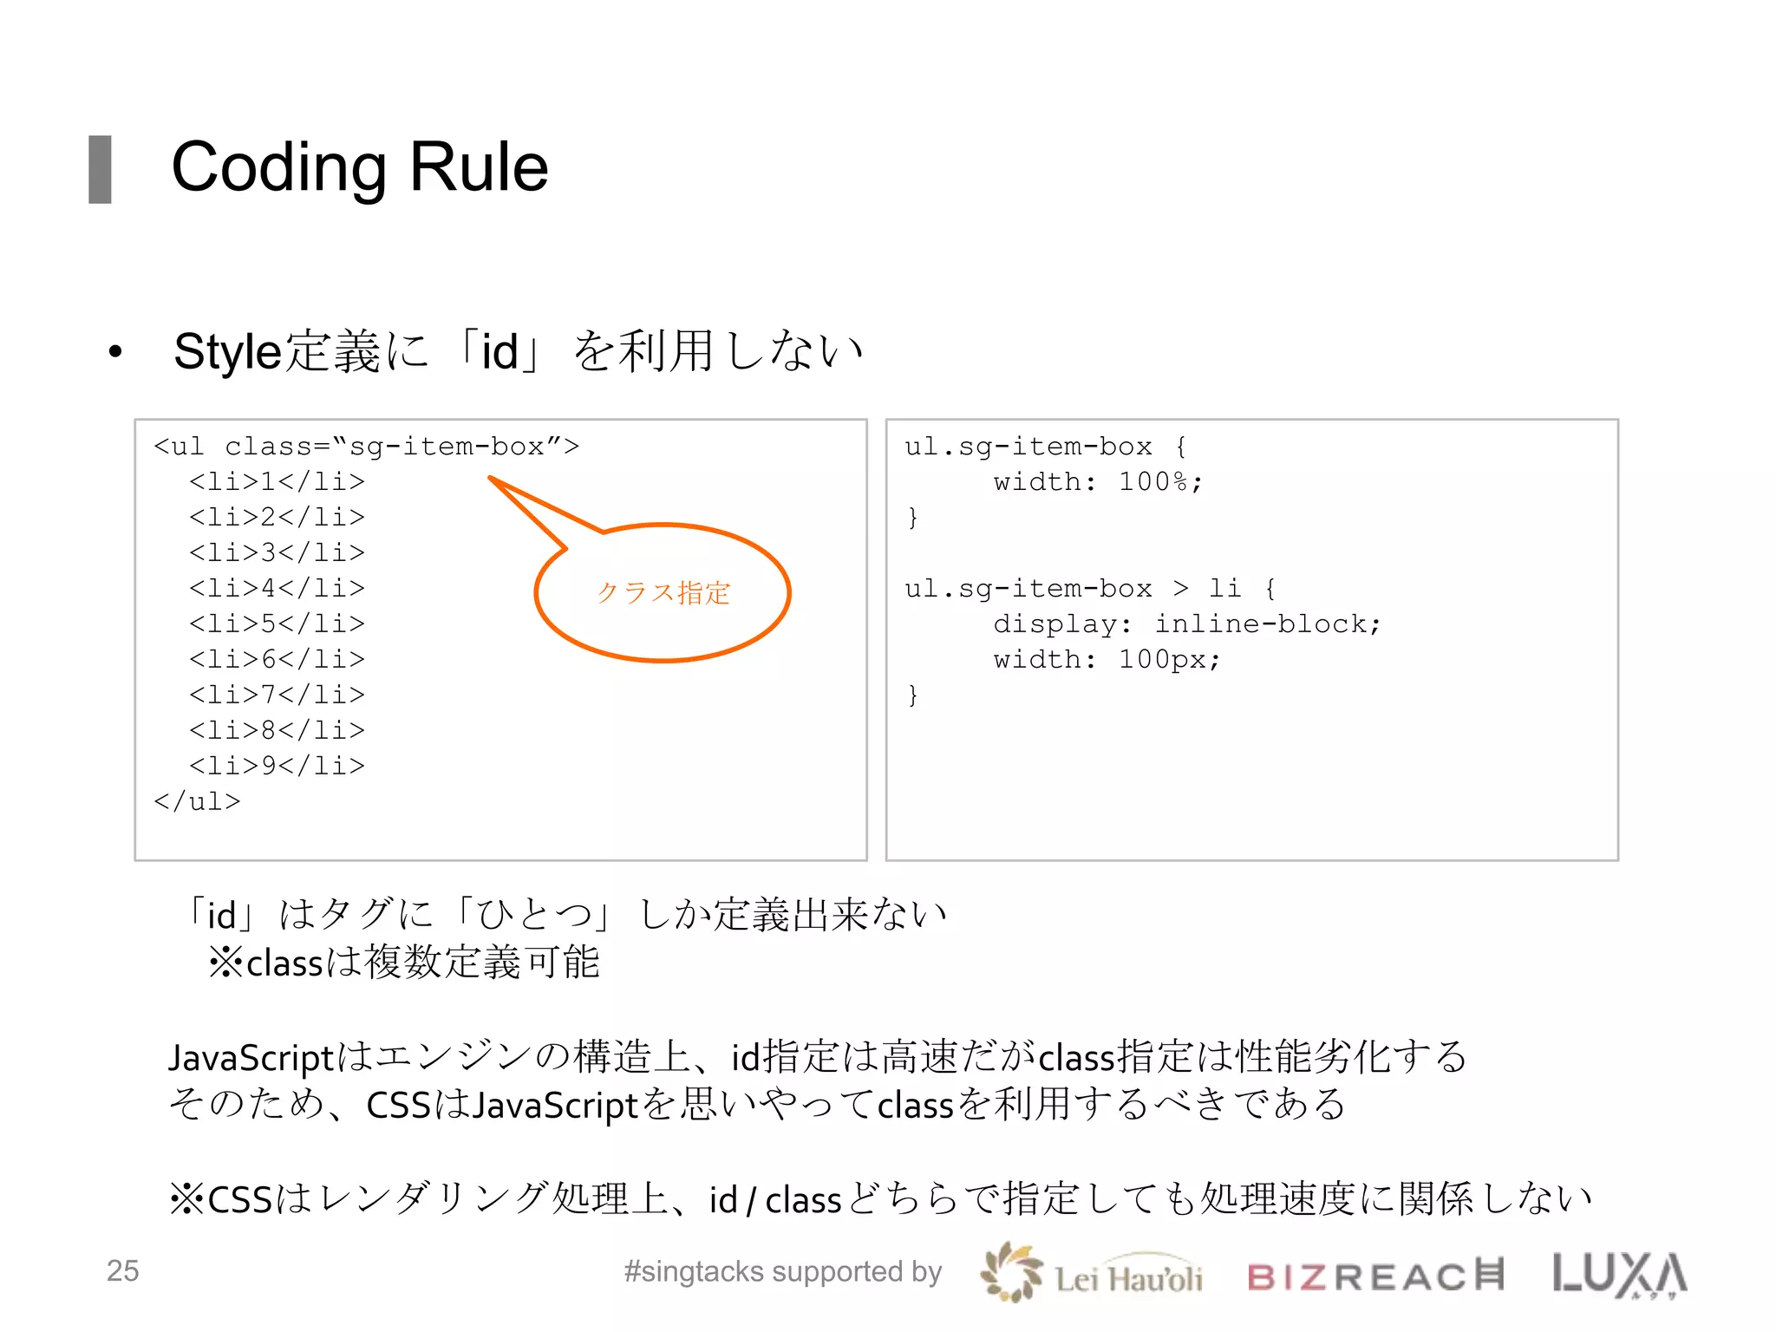Viewport: 1776px width, 1332px height.
Task: Click the code line '<li>5</li>'
Action: click(277, 624)
